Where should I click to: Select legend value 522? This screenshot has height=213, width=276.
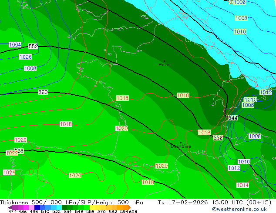tap(56, 211)
